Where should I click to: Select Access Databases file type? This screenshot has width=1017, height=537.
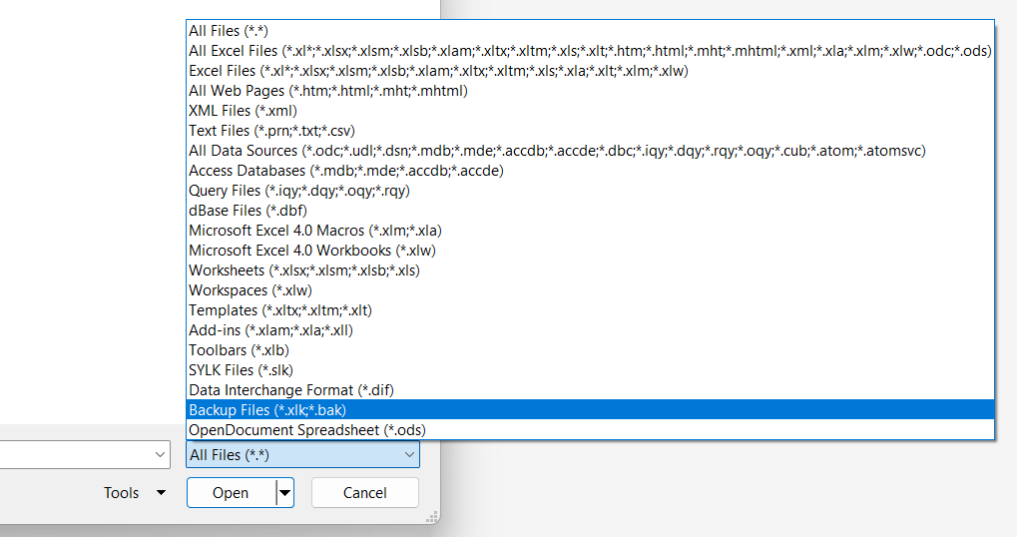(590, 171)
